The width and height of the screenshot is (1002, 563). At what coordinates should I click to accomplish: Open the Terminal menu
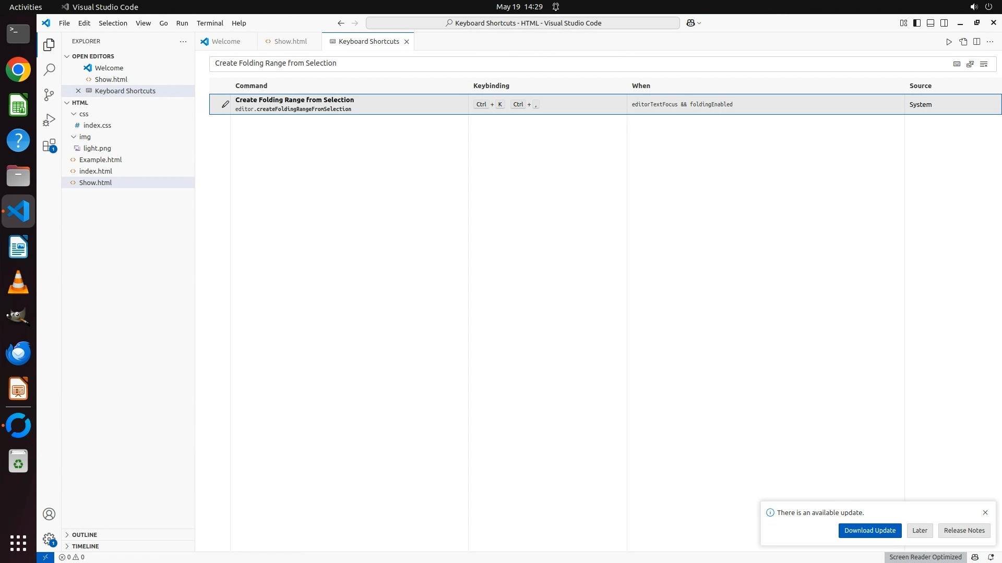coord(210,23)
